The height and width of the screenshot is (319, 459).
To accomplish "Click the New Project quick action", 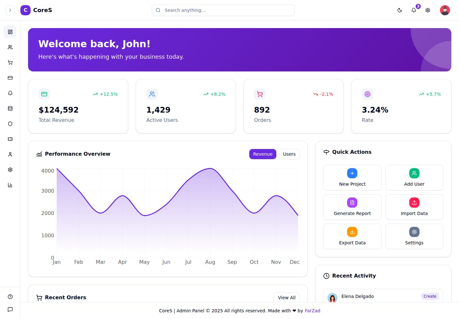I will point(352,178).
